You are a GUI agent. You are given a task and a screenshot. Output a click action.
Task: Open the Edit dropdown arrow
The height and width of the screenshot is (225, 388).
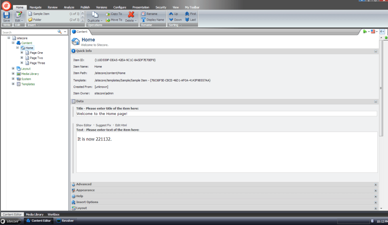click(x=22, y=20)
